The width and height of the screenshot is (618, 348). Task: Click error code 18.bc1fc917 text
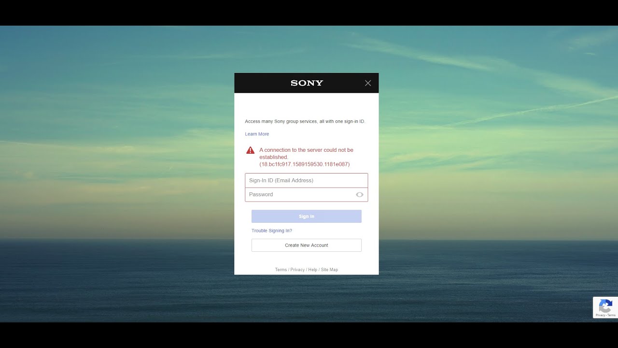coord(305,164)
